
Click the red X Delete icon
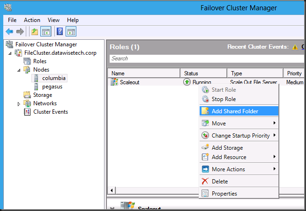205,181
